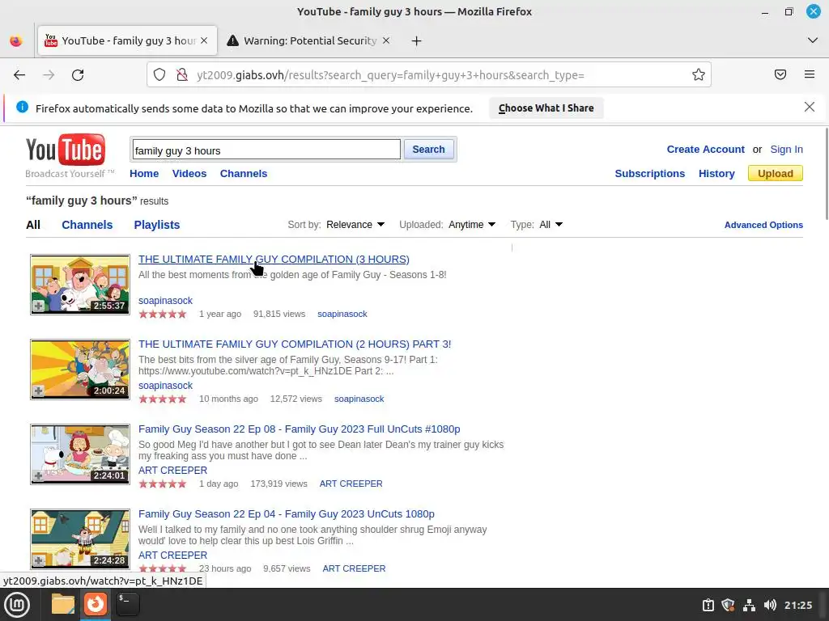Open ULTIMATE COMPILATION (2 HOURS) PART 3 video
The height and width of the screenshot is (621, 829).
pyautogui.click(x=295, y=344)
